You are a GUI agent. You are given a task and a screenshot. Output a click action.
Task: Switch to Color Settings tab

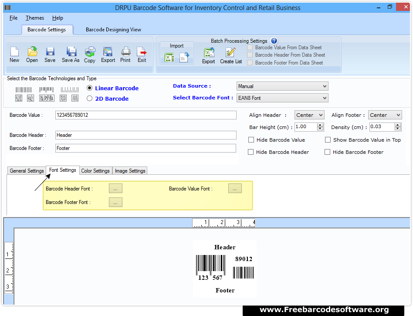click(x=95, y=171)
